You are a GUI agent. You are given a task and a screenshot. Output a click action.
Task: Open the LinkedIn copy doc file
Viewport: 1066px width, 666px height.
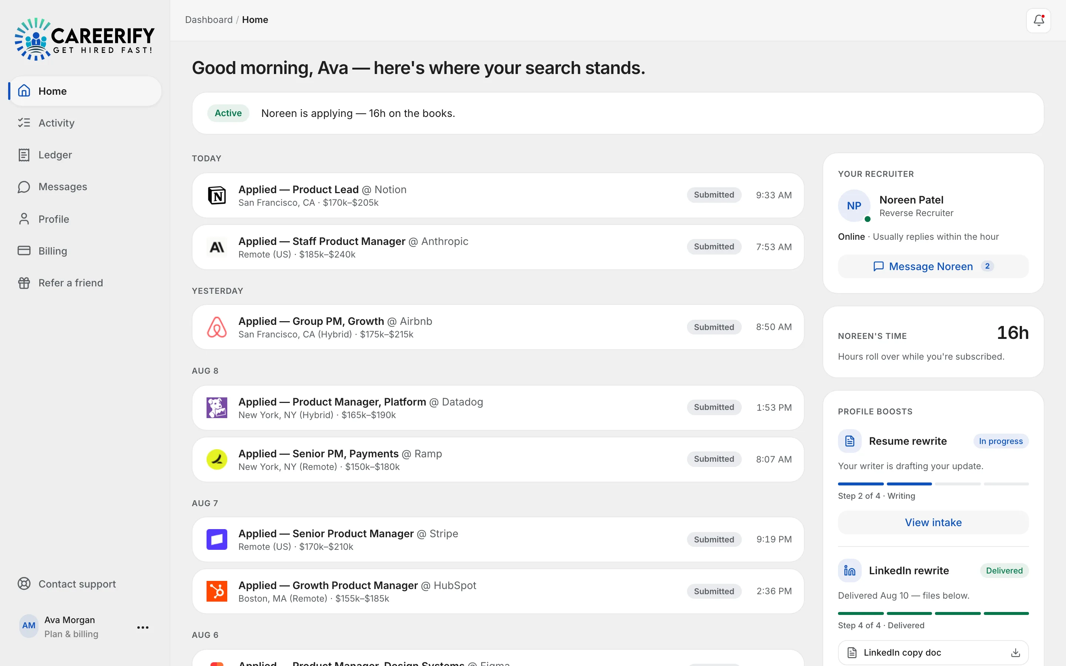(933, 652)
